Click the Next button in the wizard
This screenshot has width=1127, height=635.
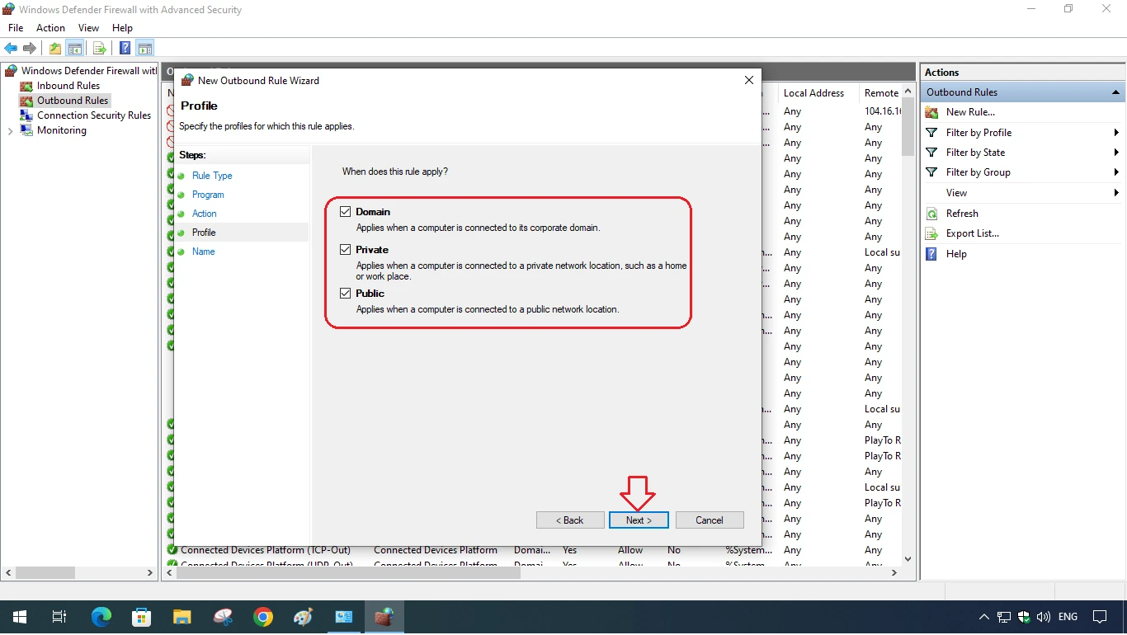click(x=638, y=520)
